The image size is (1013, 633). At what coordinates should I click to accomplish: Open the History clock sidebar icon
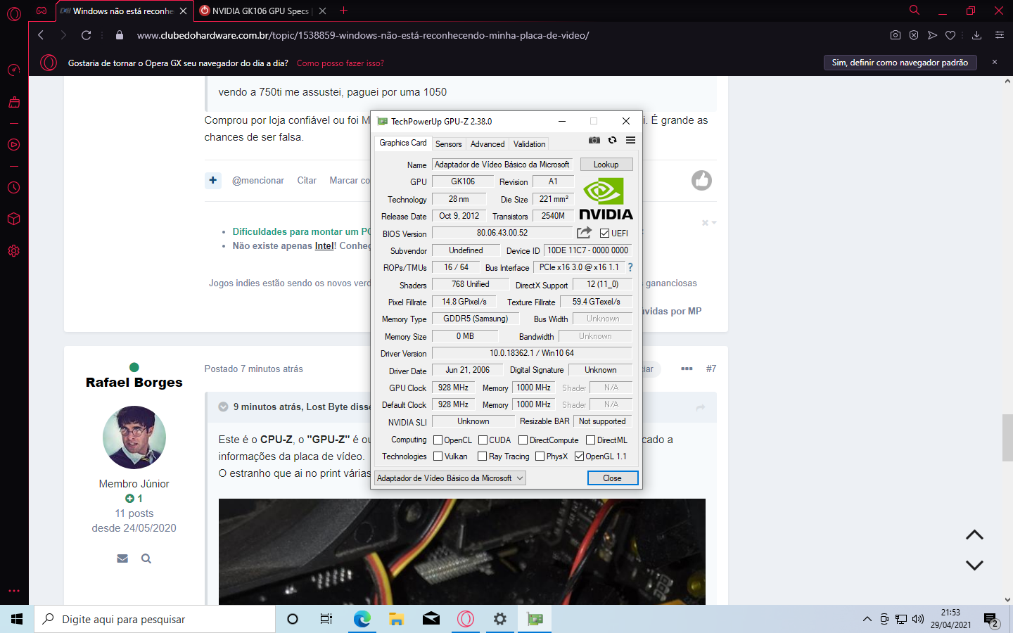coord(13,188)
